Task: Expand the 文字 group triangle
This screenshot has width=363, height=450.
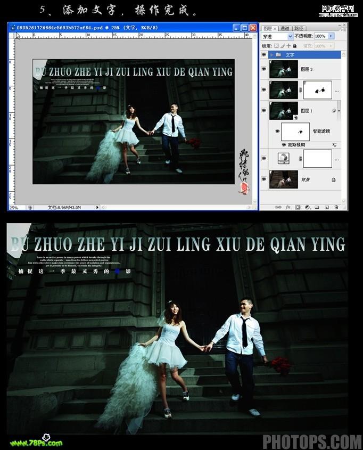Action: point(272,54)
